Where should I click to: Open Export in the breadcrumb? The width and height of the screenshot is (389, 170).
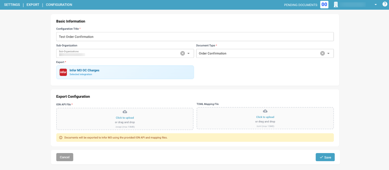pyautogui.click(x=33, y=5)
